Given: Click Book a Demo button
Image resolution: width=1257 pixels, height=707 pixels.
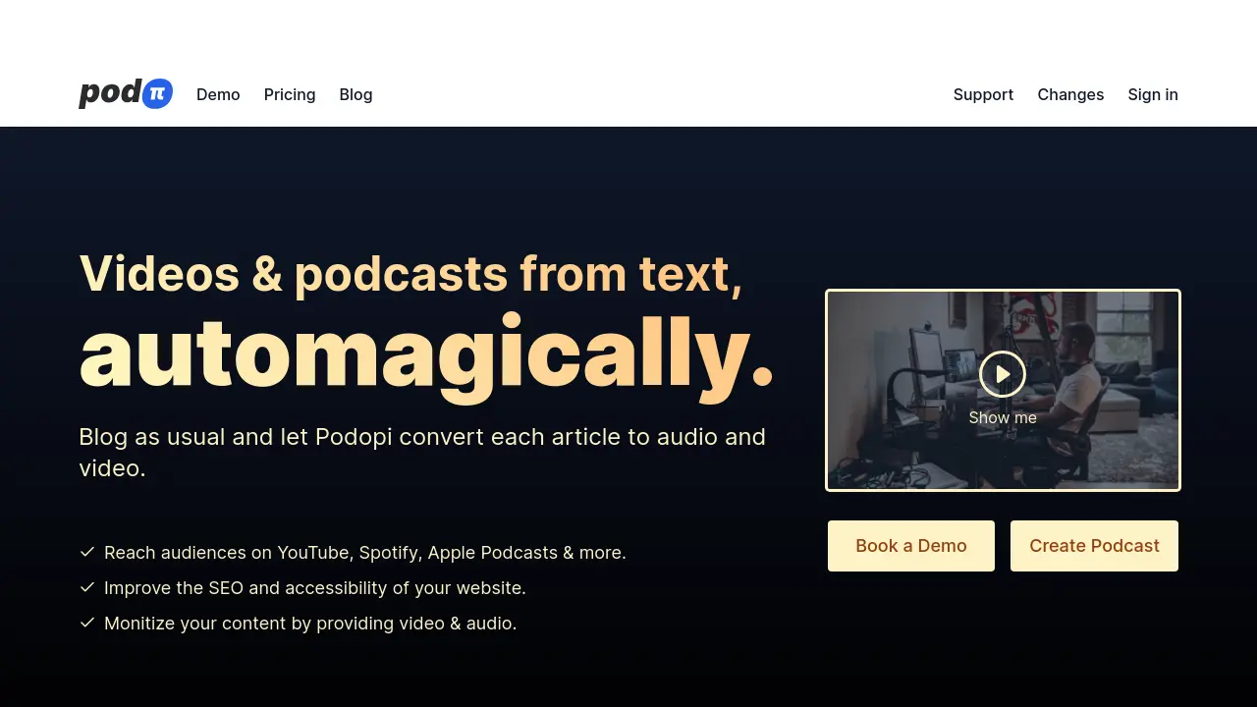Looking at the screenshot, I should 911,546.
